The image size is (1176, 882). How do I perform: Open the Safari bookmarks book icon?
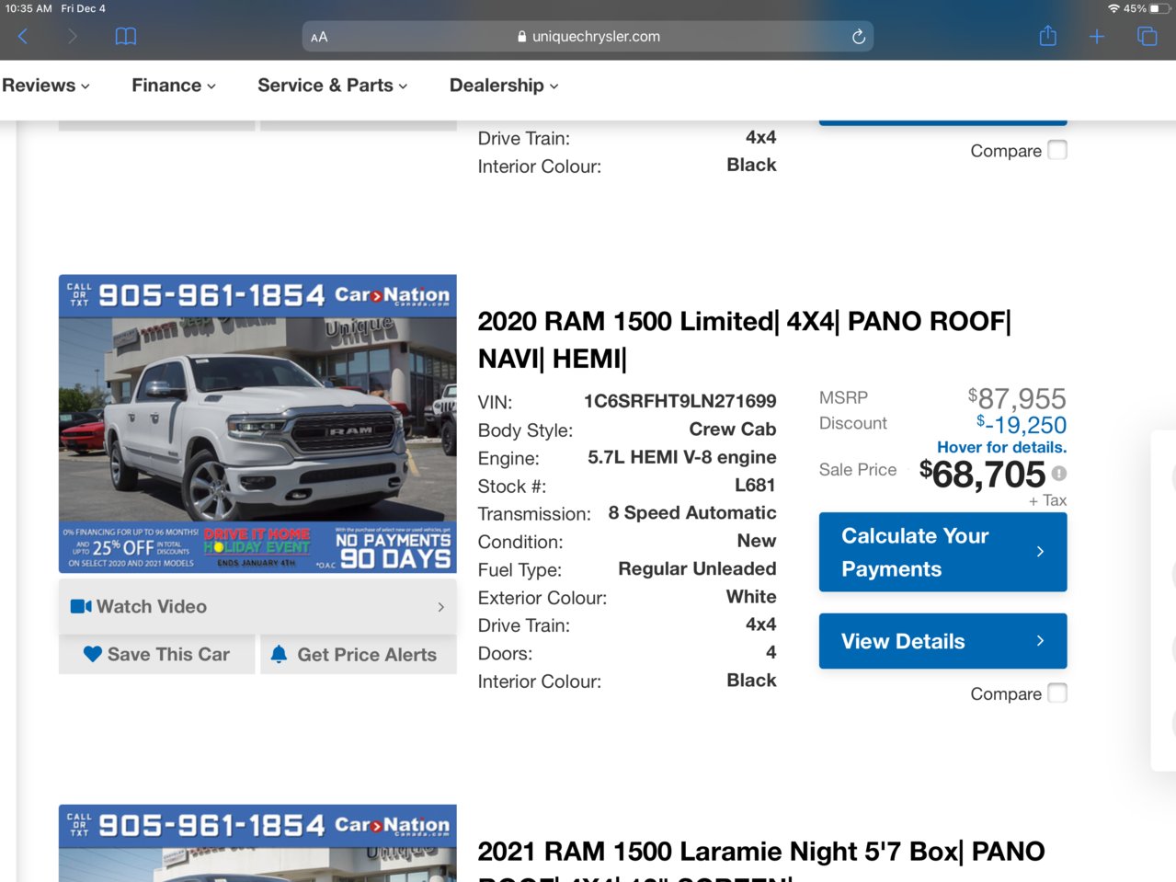click(x=126, y=37)
